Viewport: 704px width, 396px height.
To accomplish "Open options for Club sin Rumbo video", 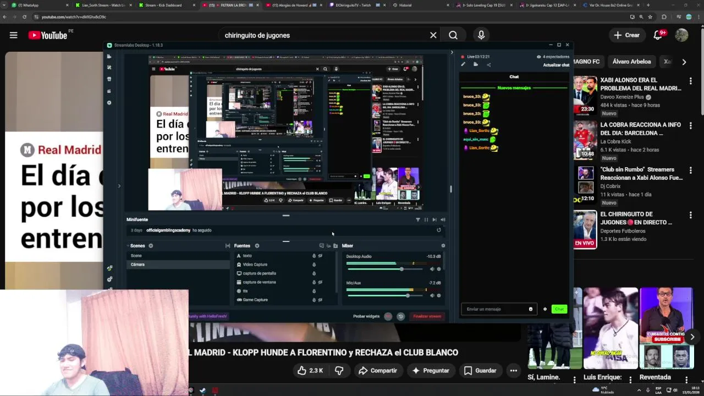I will pos(690,170).
